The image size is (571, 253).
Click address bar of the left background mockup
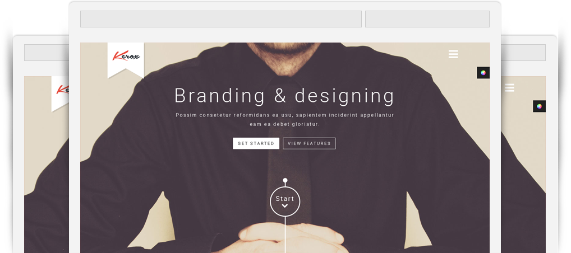pyautogui.click(x=47, y=53)
